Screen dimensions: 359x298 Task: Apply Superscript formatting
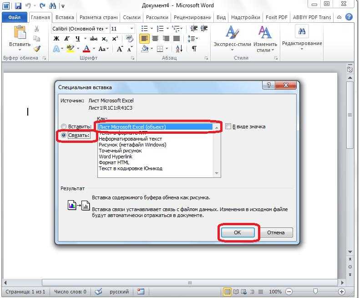[115, 39]
